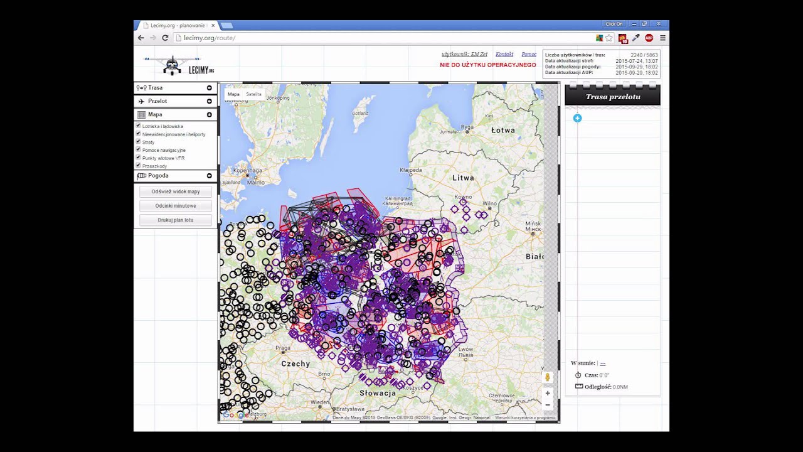
Task: Click the Lecimy airplane logo
Action: (x=179, y=65)
